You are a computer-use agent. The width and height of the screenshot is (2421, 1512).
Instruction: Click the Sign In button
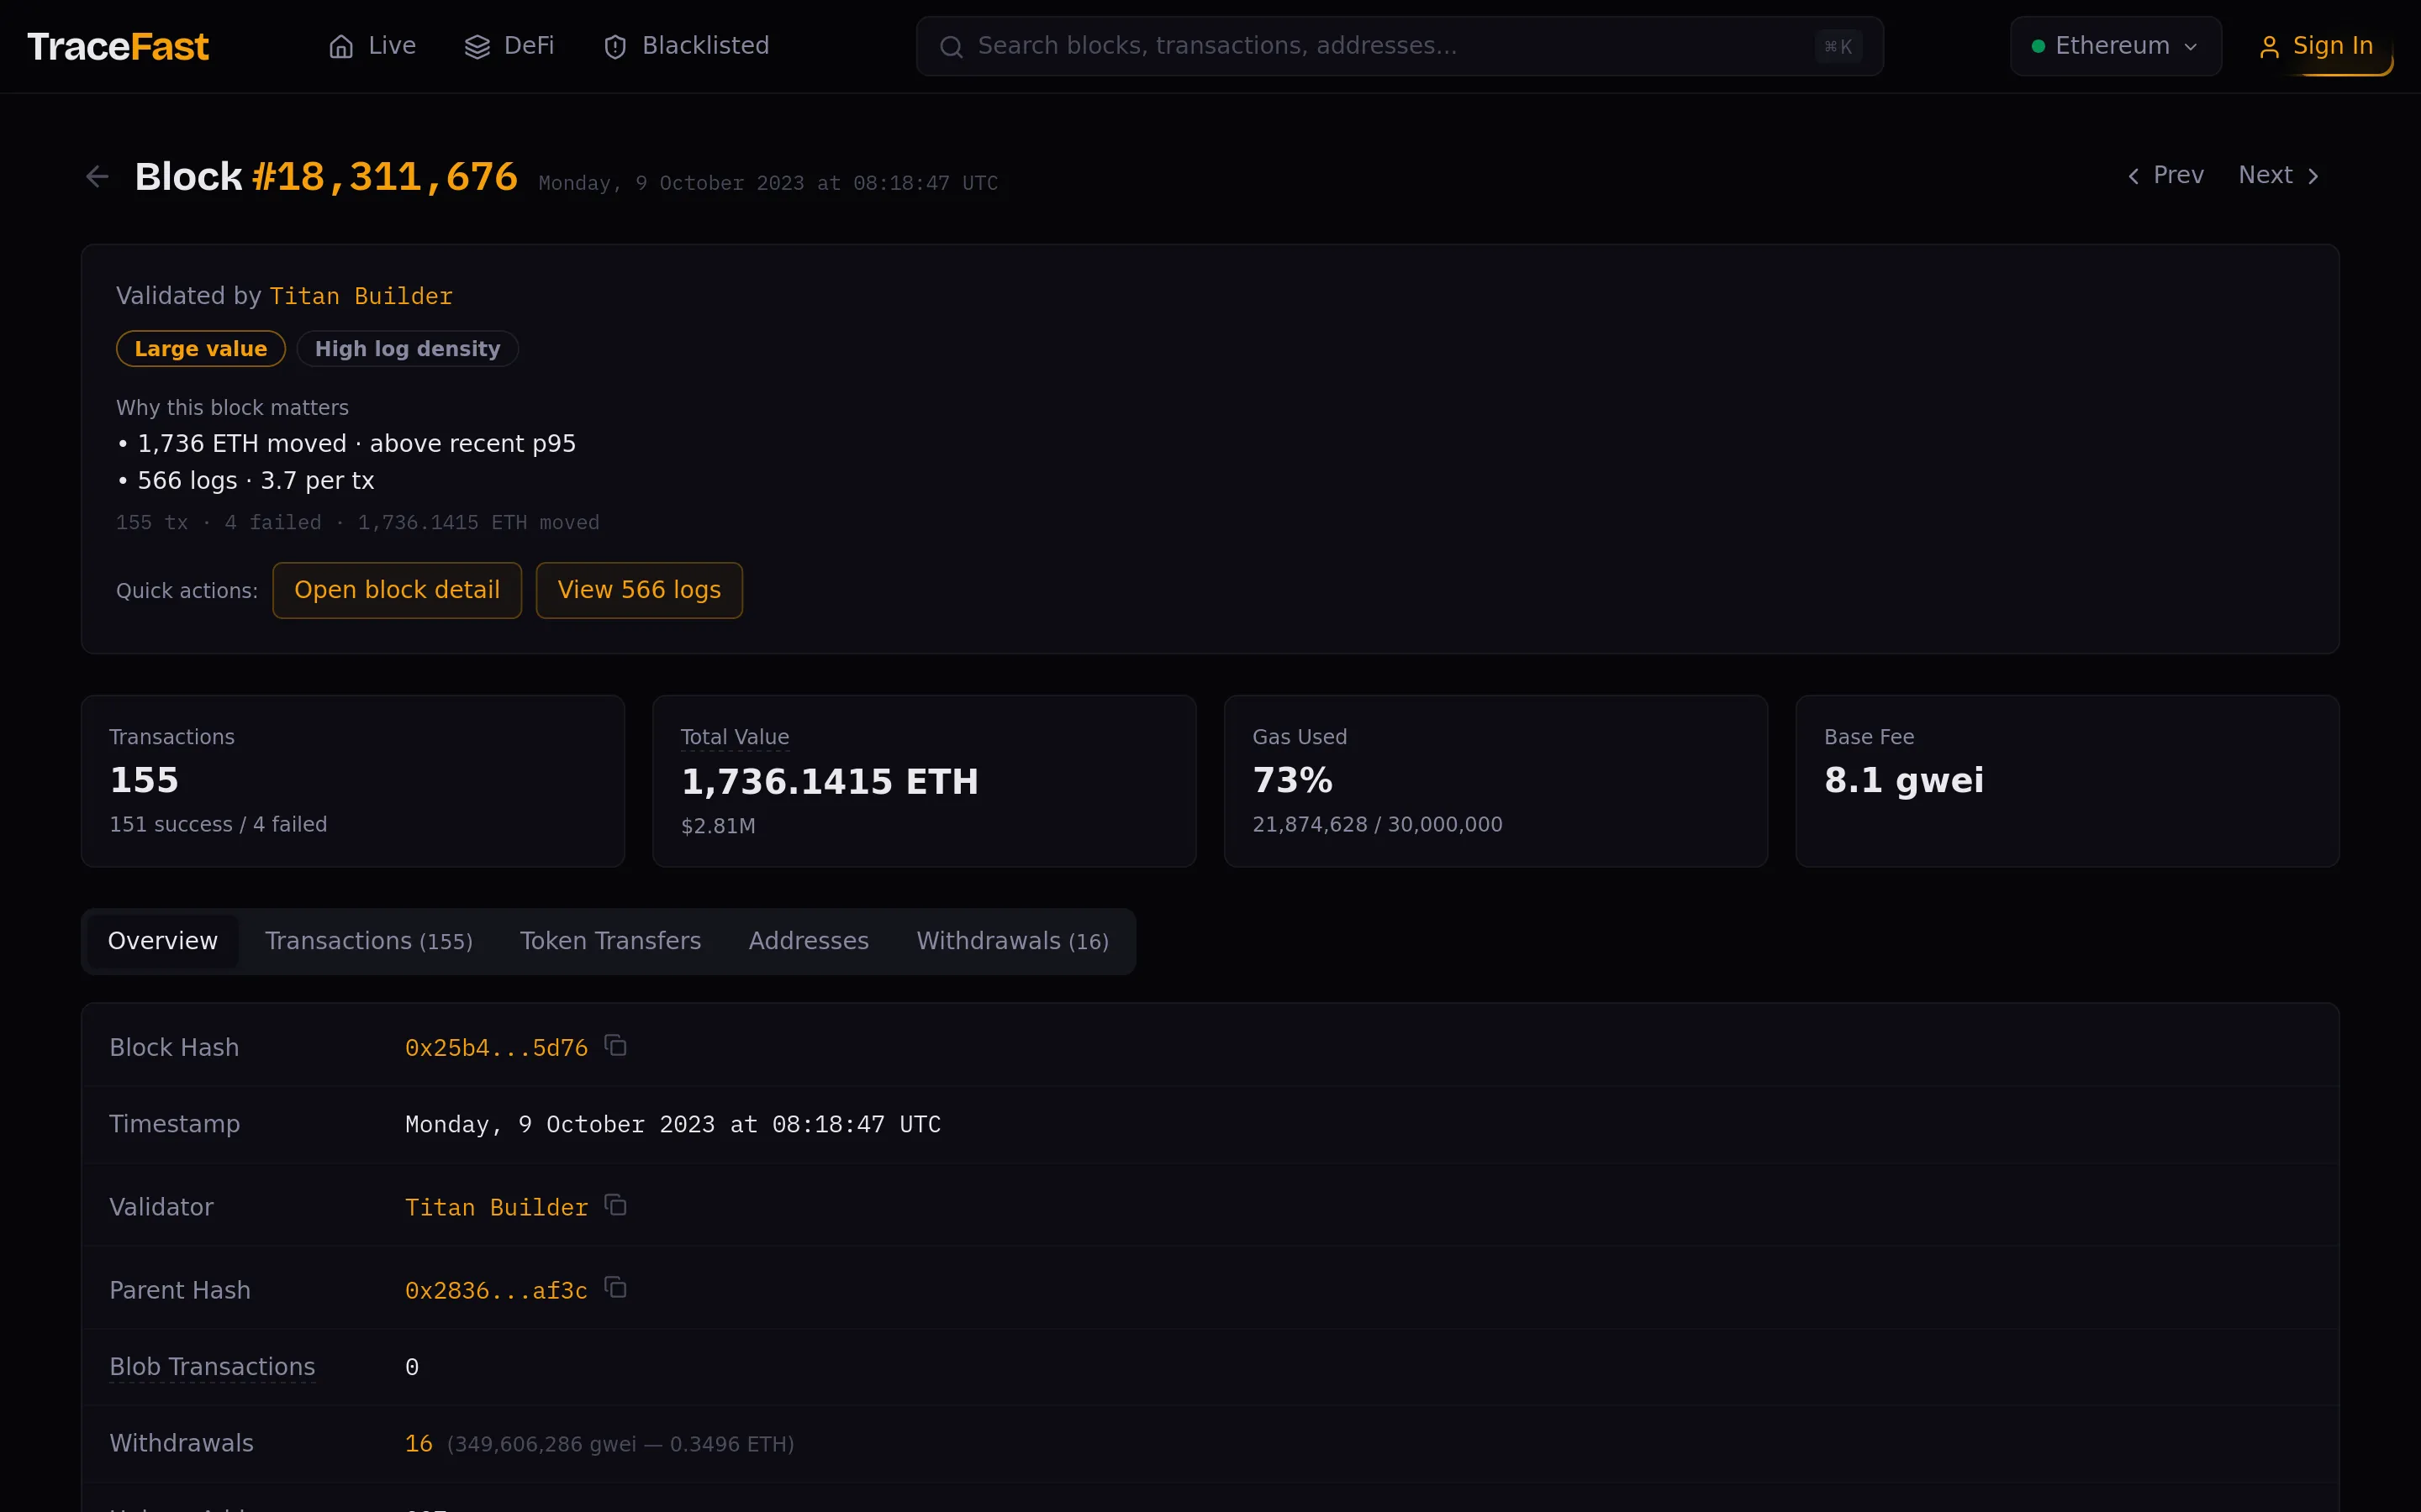click(2318, 46)
